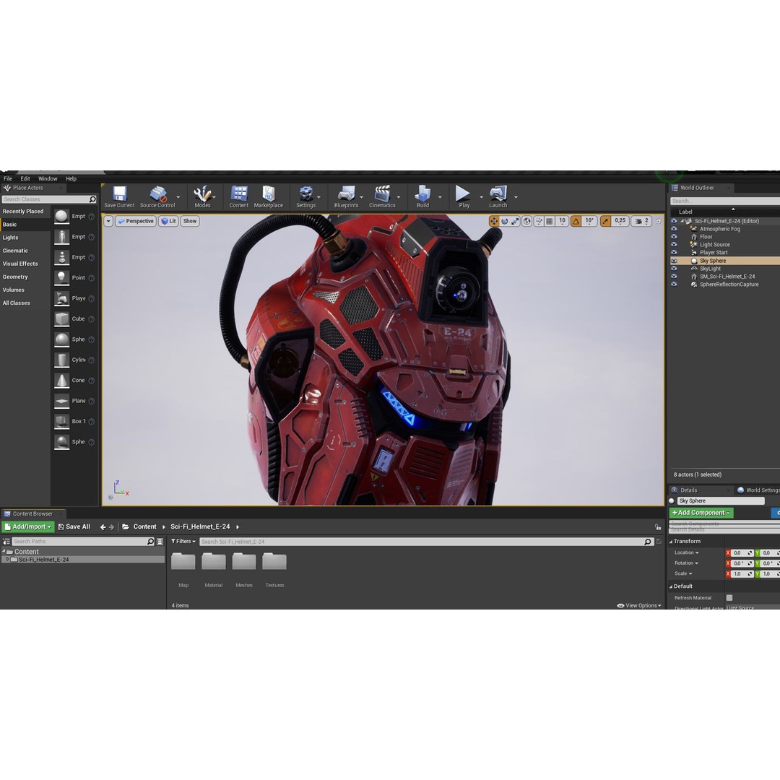Pick the Cube actor
This screenshot has height=780, width=780.
pyautogui.click(x=61, y=319)
